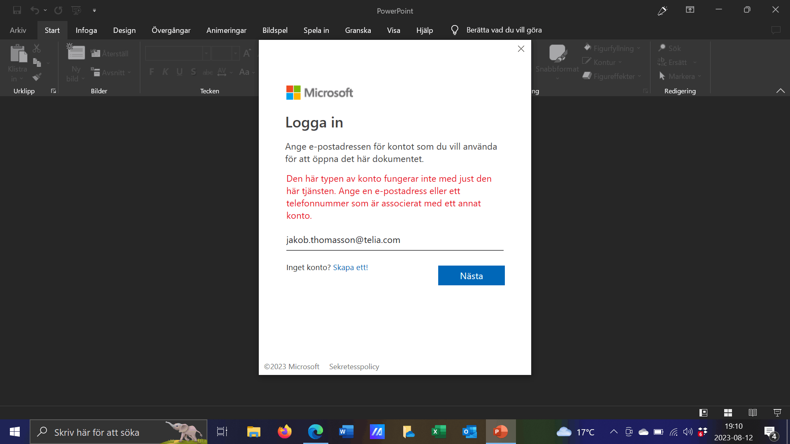Open Outlook from the taskbar
The height and width of the screenshot is (444, 790).
coord(469,432)
